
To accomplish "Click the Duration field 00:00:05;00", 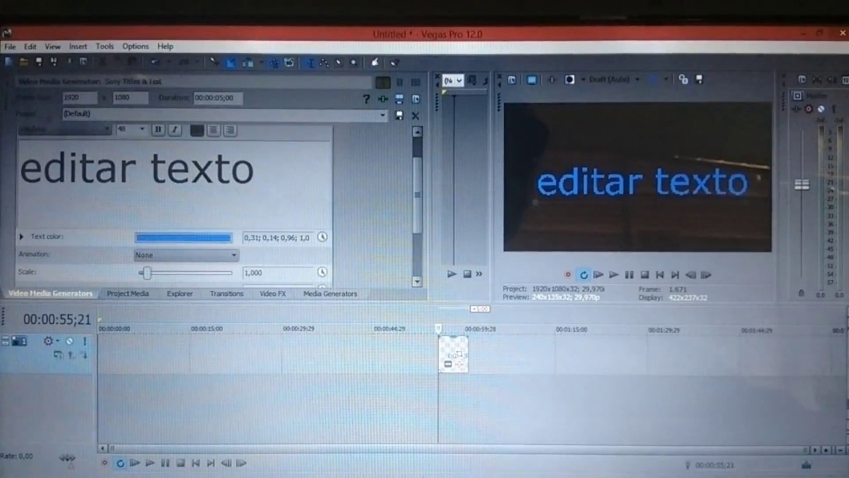I will coord(218,98).
